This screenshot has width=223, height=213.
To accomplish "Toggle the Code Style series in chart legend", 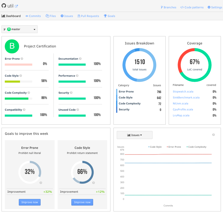I will tap(155, 147).
